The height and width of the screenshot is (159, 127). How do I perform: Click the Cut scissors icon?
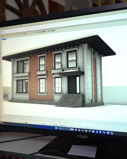click(6, 36)
